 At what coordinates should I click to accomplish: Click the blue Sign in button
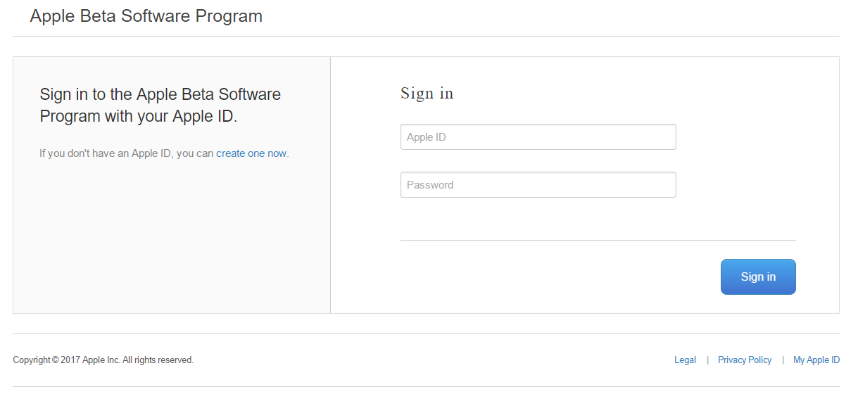click(x=758, y=277)
